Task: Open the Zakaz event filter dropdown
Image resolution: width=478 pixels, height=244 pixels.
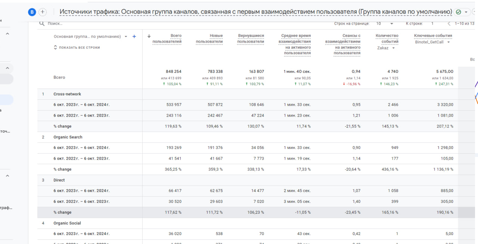Action: click(393, 48)
